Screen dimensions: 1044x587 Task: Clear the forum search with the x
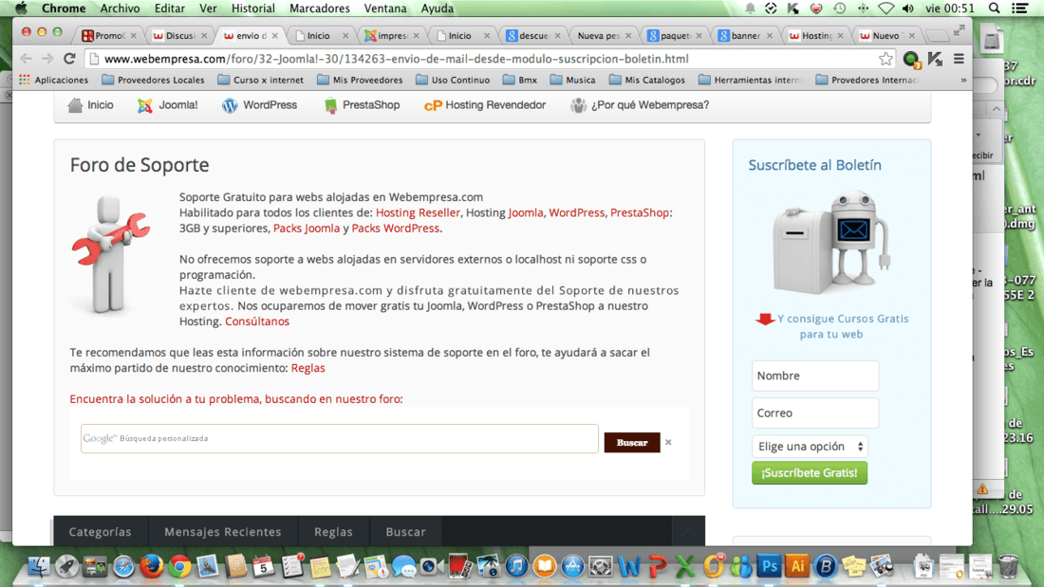(668, 442)
